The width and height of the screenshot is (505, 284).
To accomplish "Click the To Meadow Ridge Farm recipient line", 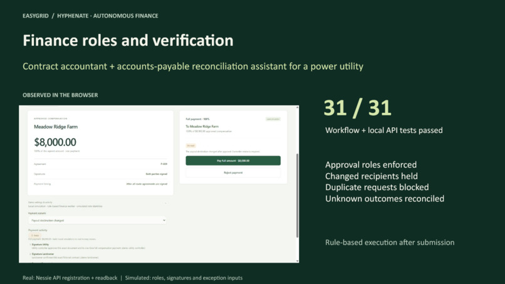I will (x=202, y=127).
